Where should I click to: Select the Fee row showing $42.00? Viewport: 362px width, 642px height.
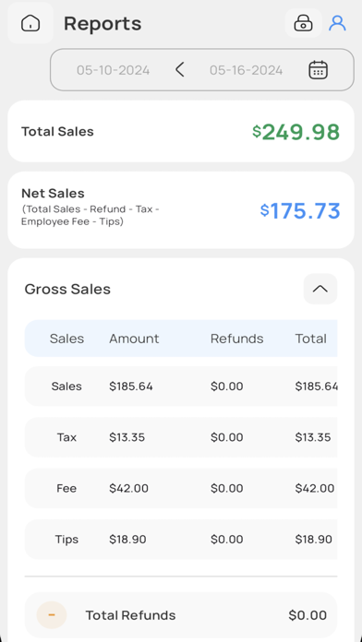point(181,488)
